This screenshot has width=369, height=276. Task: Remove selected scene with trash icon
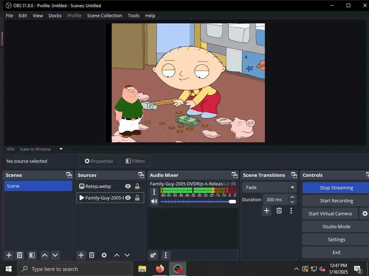pos(20,255)
